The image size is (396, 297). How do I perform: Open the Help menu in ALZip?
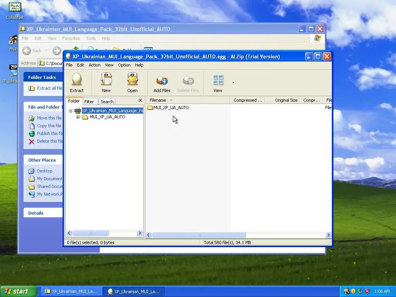(139, 65)
